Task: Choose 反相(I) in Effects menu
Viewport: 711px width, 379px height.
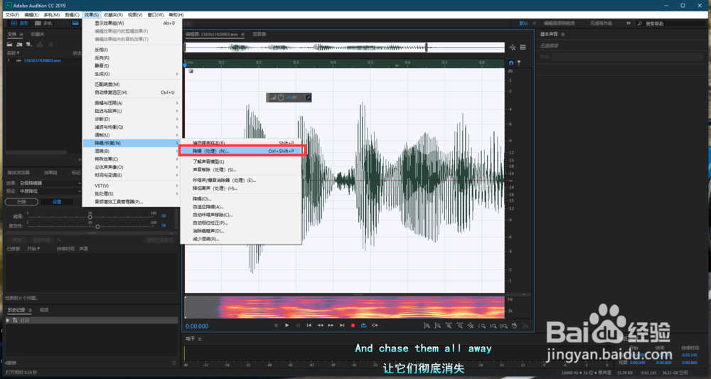Action: tap(132, 50)
